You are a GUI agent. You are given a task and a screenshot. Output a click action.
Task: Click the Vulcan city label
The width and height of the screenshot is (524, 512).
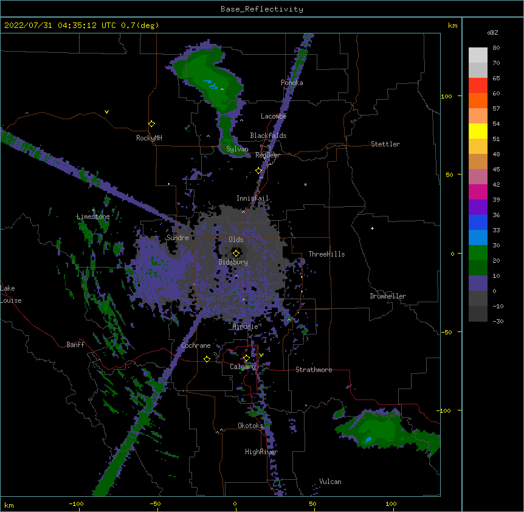(330, 482)
